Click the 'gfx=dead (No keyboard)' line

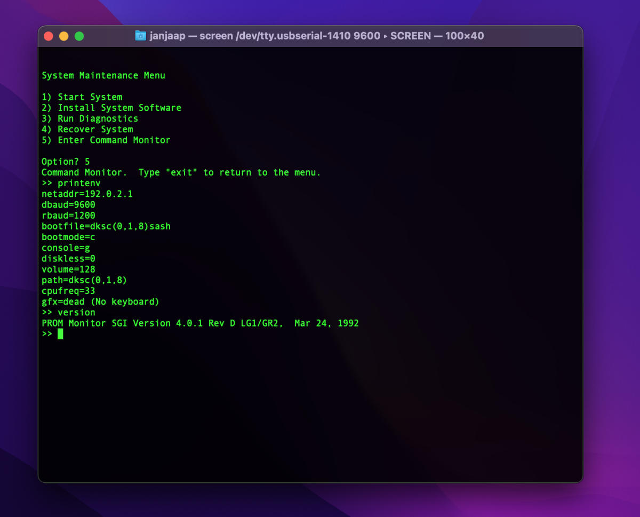(101, 301)
